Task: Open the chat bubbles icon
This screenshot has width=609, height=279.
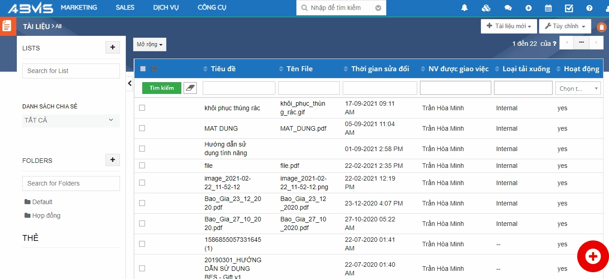Action: click(x=508, y=8)
